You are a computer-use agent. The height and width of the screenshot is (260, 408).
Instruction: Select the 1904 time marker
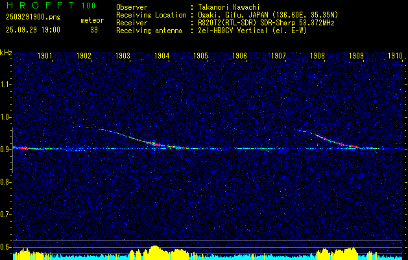[162, 57]
